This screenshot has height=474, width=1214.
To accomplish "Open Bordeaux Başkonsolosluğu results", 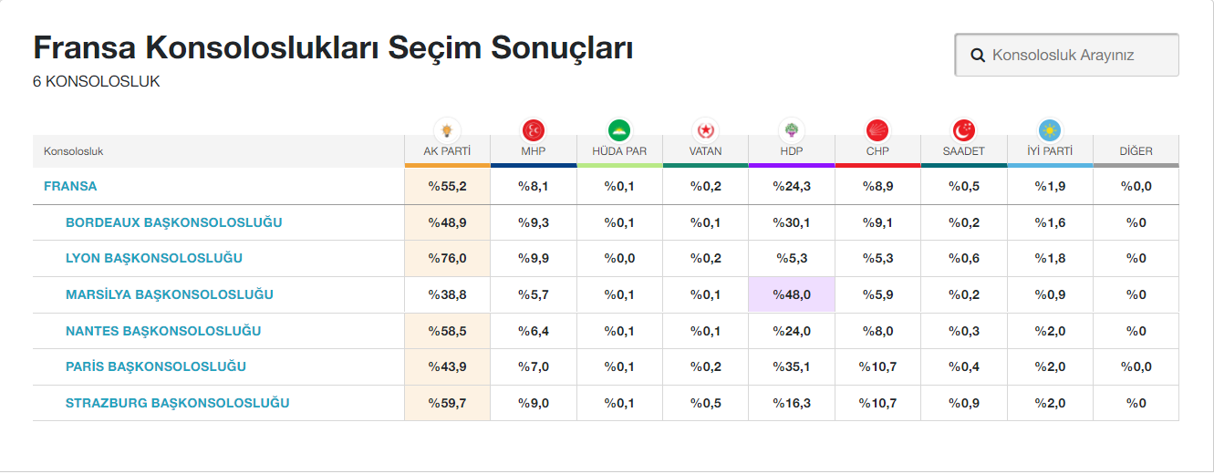I will coord(173,222).
